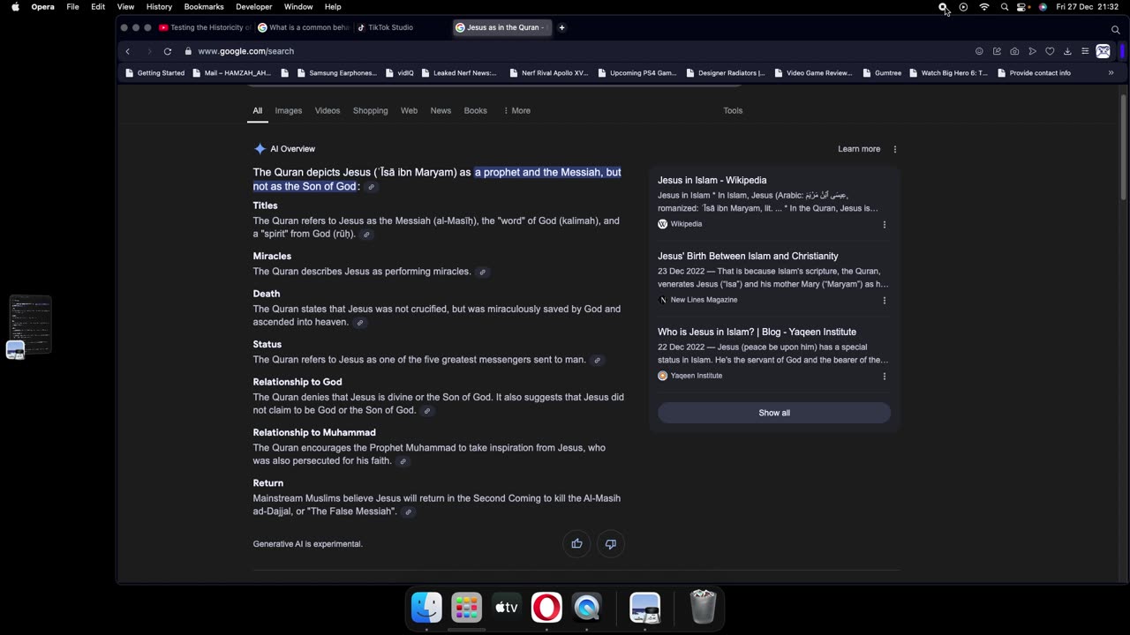Open the Provide contact info bookmark

[1034, 73]
